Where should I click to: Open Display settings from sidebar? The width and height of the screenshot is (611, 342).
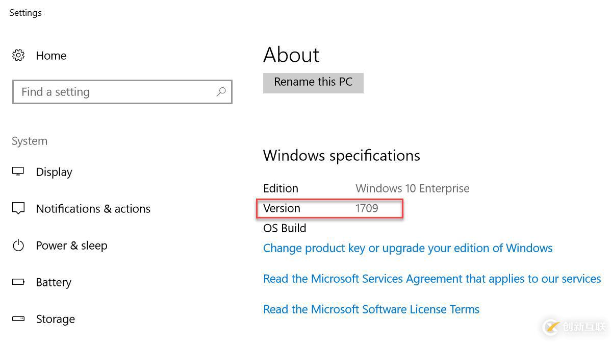point(54,172)
